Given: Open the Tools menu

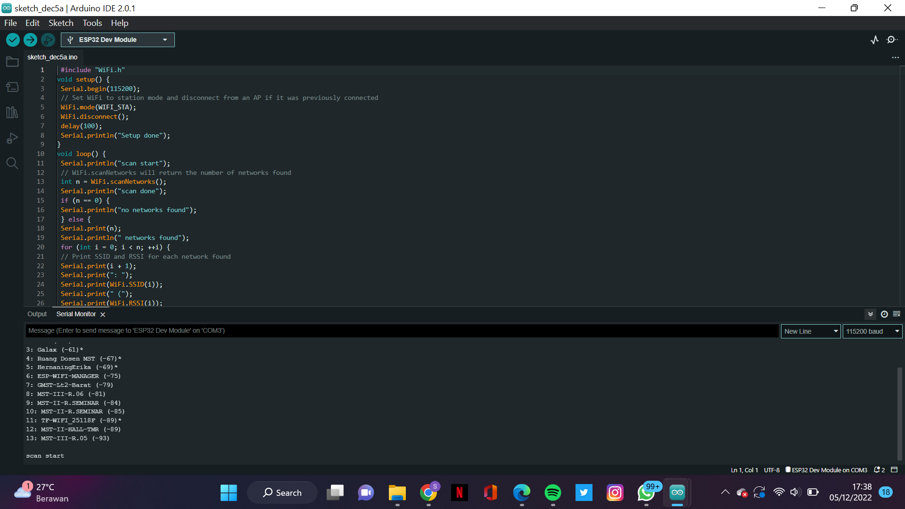Looking at the screenshot, I should pyautogui.click(x=92, y=23).
